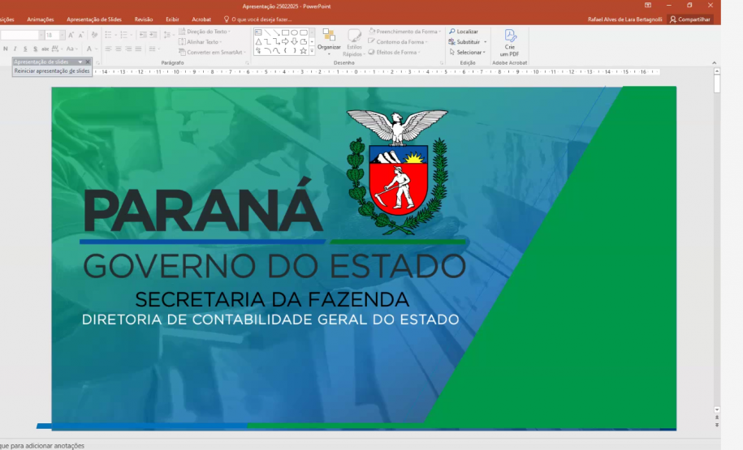
Task: Open Efeitos de Forma dropdown
Action: pyautogui.click(x=395, y=52)
